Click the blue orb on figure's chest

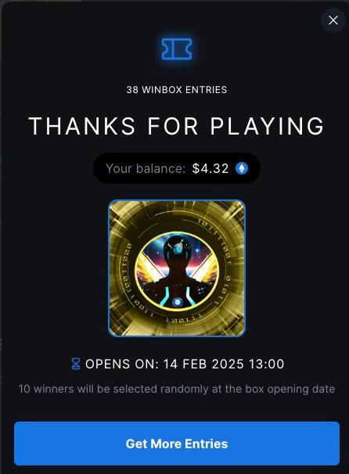pos(177,302)
